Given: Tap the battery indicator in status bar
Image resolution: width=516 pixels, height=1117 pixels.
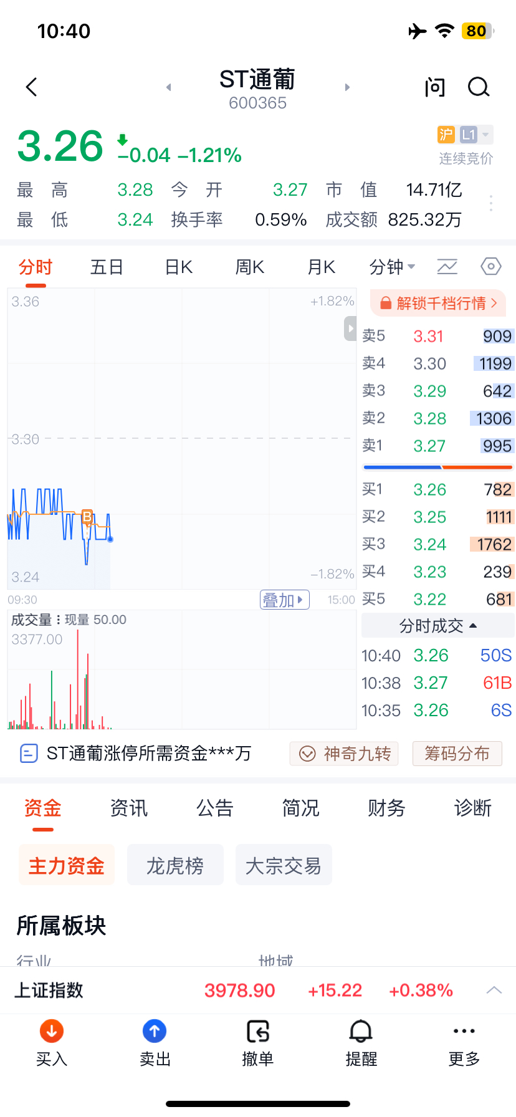Looking at the screenshot, I should (x=478, y=31).
